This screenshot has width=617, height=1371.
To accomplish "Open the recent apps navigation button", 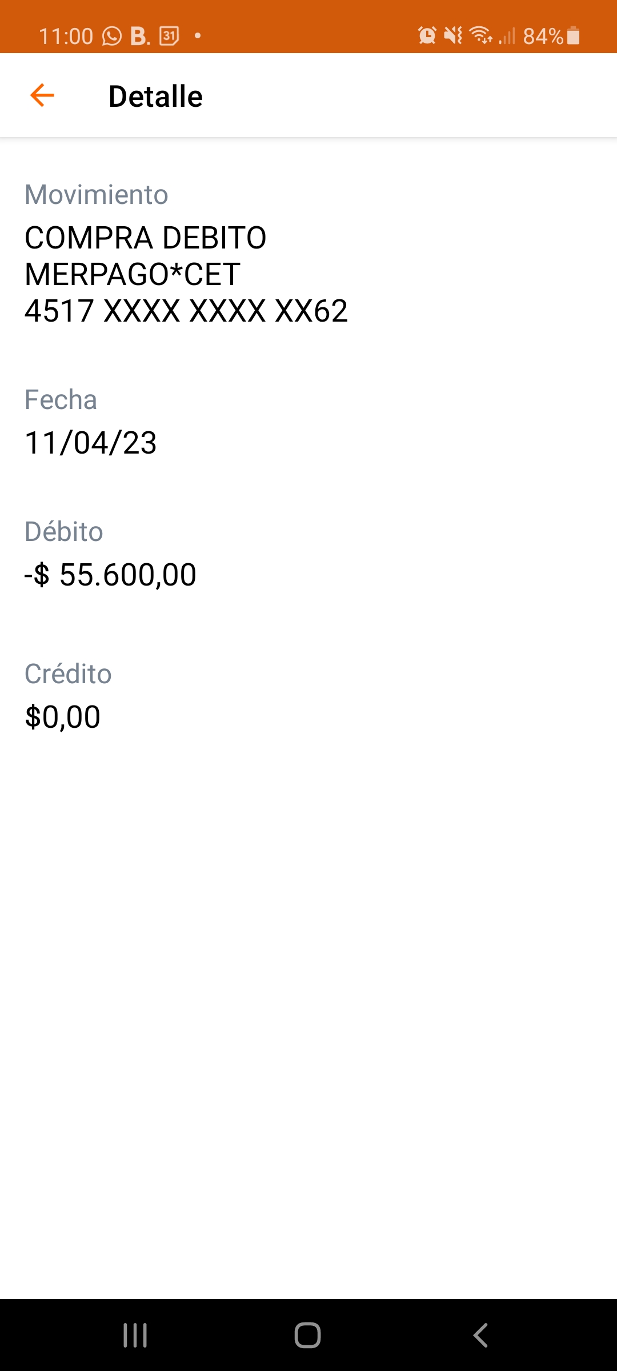I will pos(135,1335).
